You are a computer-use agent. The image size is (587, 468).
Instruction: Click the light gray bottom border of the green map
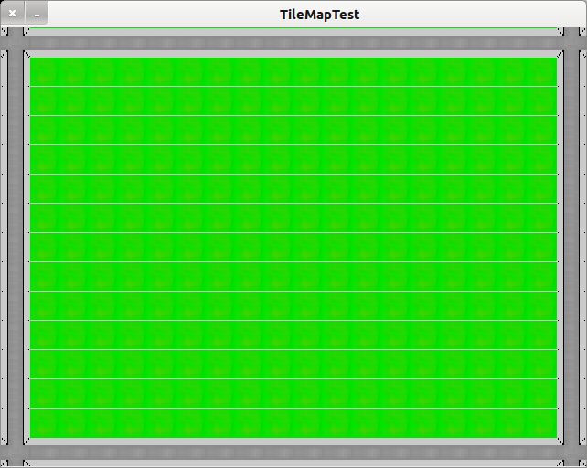click(293, 441)
